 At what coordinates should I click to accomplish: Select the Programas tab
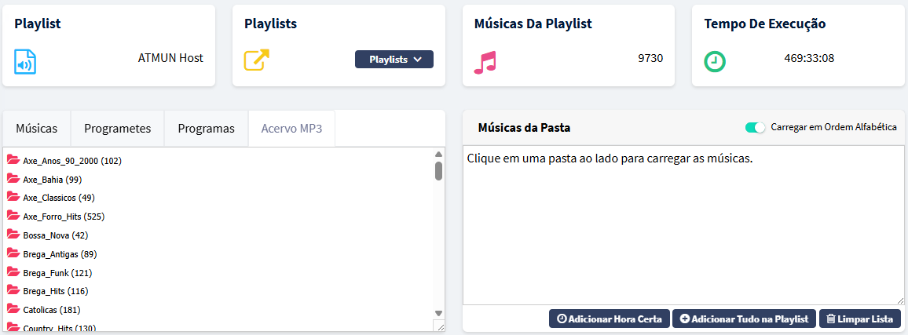pyautogui.click(x=206, y=129)
